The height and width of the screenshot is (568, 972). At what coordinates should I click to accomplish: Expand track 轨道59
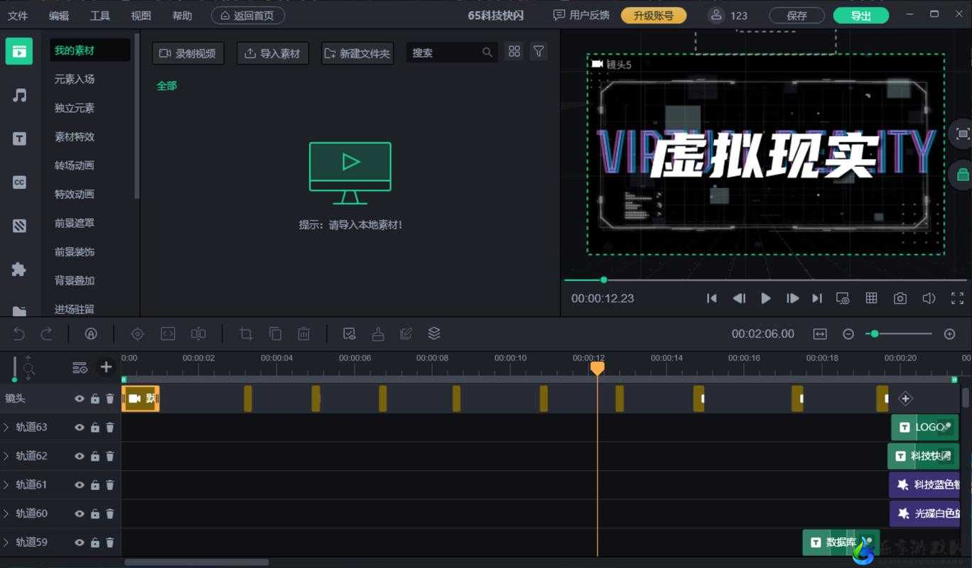click(6, 542)
